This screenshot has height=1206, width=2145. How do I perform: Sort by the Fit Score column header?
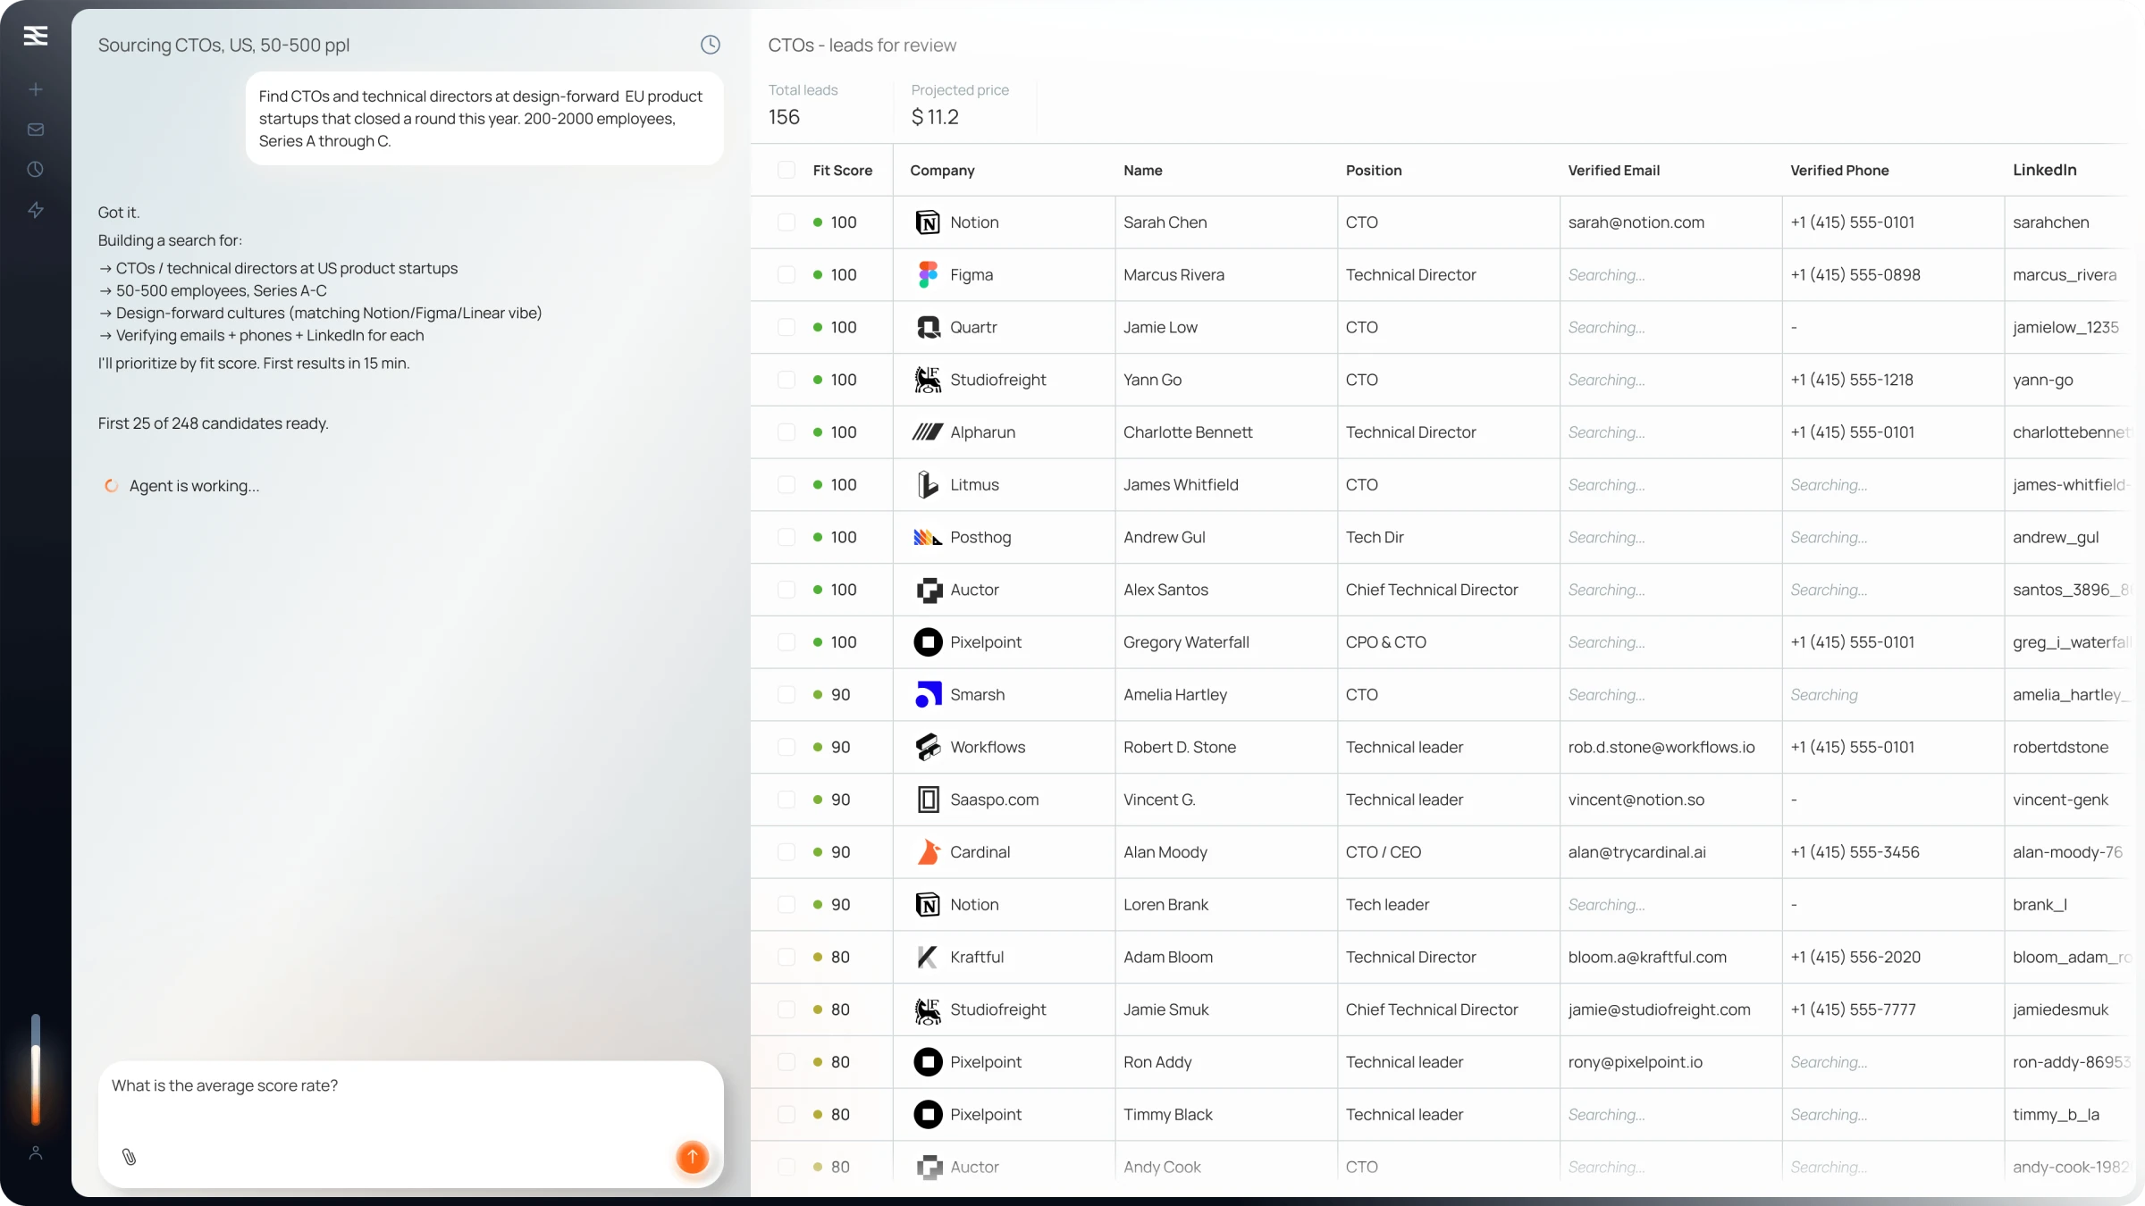[842, 171]
